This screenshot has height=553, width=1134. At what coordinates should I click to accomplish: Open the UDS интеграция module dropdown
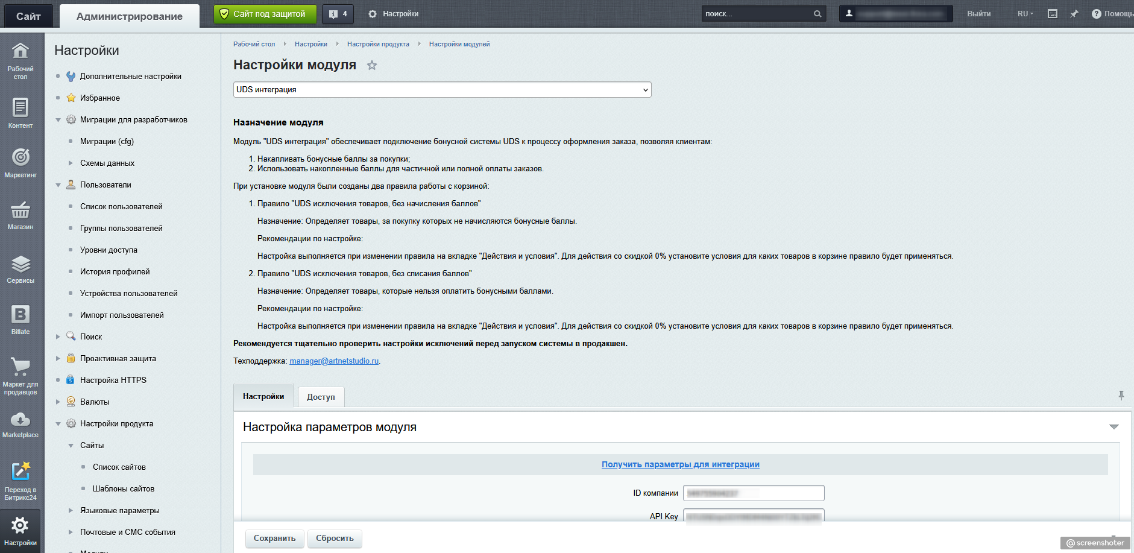point(442,90)
